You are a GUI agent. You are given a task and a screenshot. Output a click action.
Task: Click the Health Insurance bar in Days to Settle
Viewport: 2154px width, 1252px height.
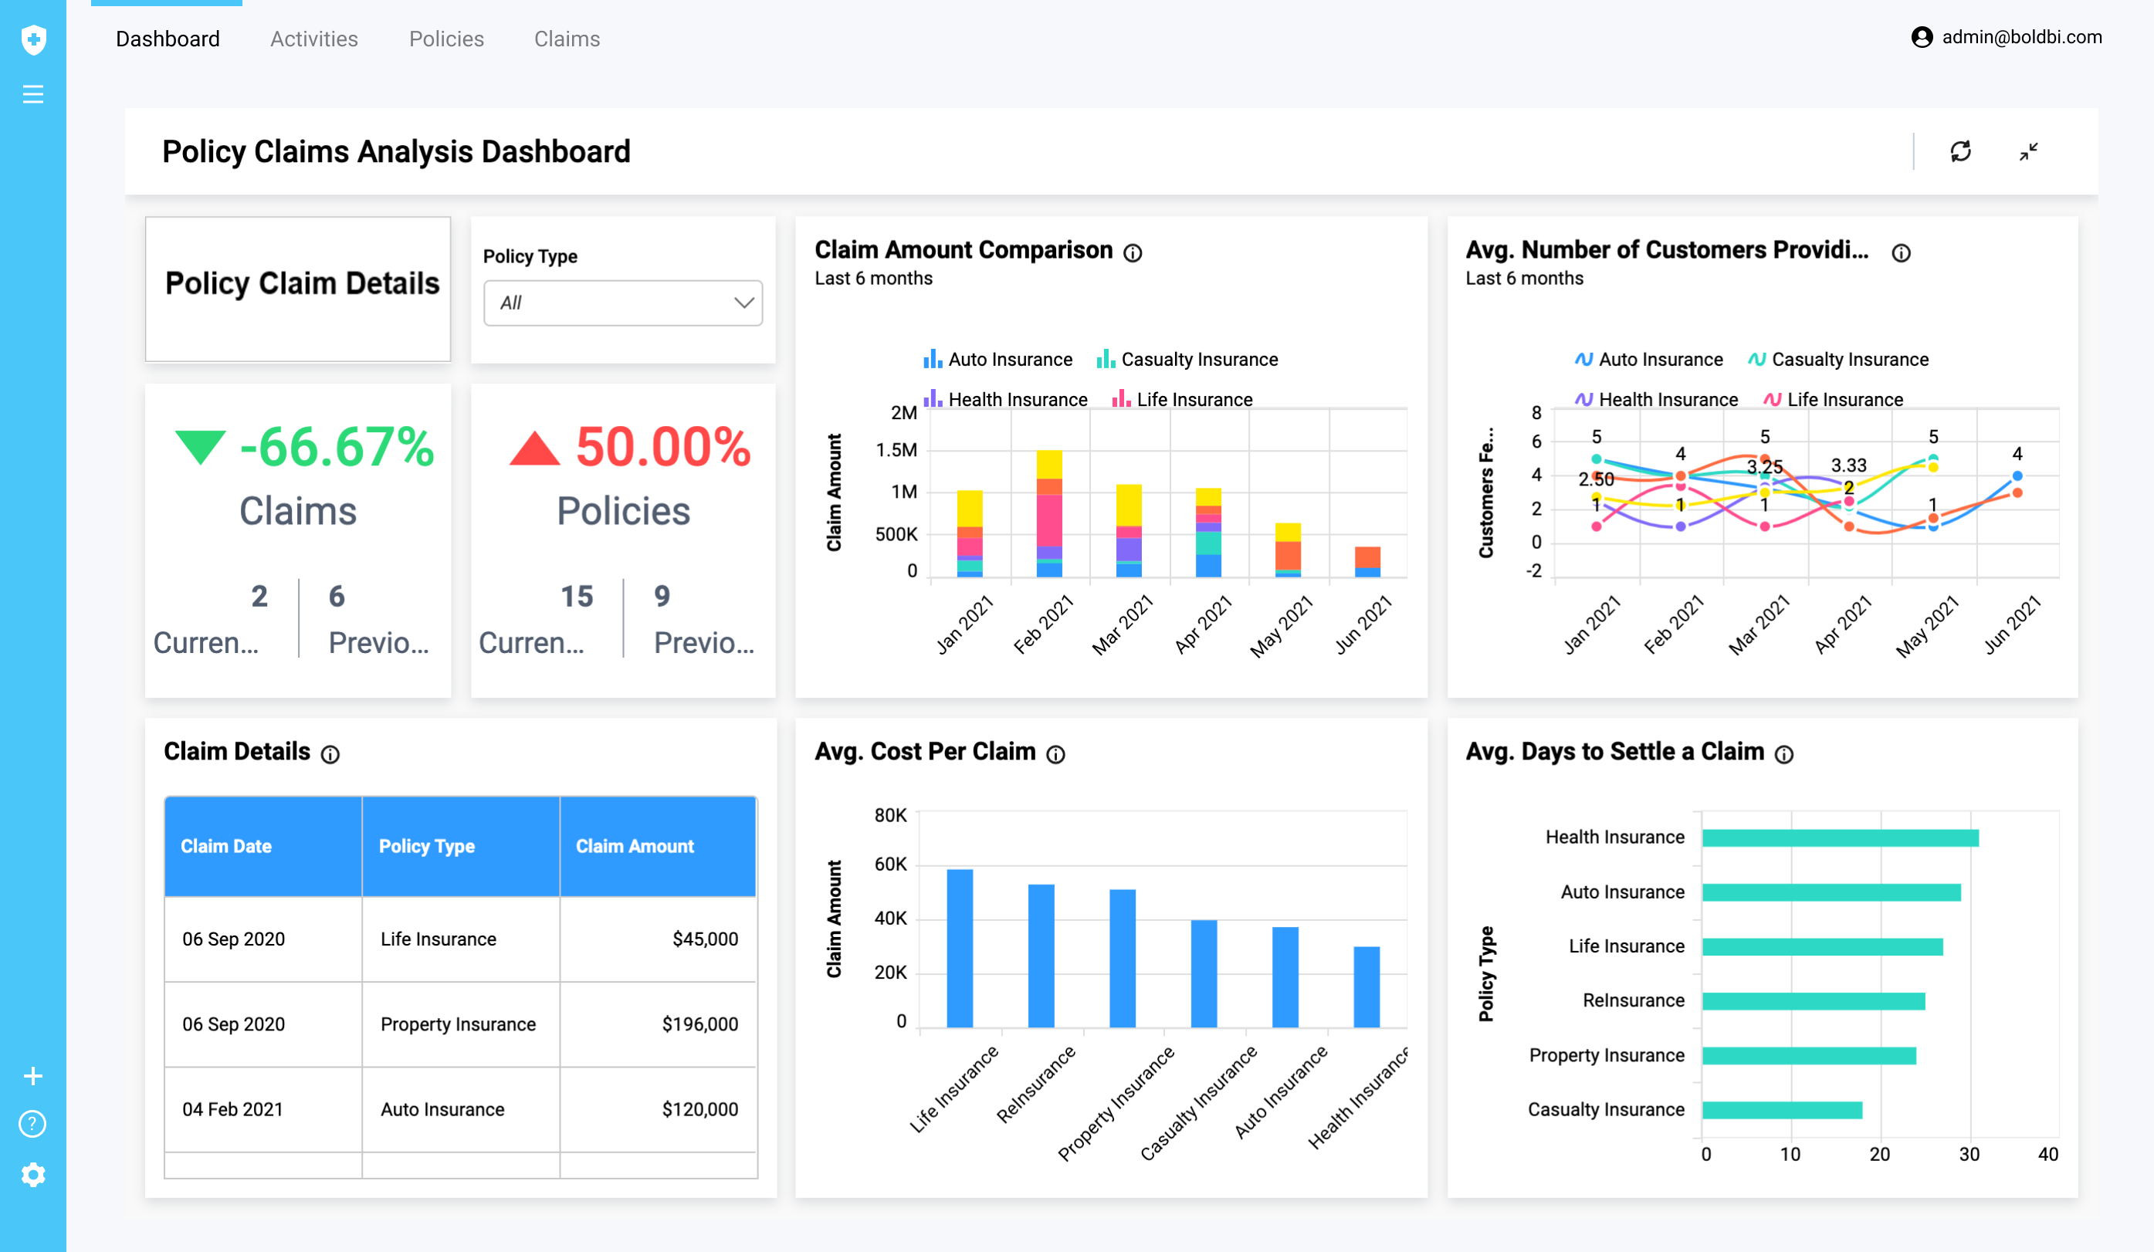point(1841,838)
